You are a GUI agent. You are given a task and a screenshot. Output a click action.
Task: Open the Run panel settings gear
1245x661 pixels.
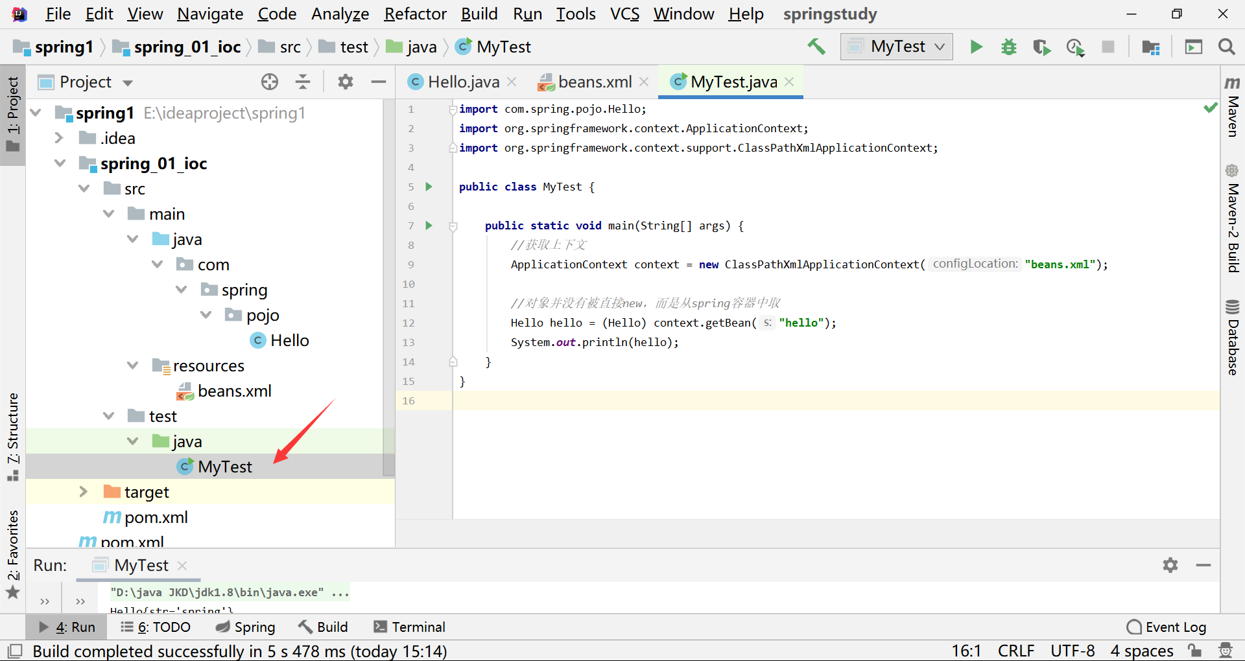coord(1170,565)
